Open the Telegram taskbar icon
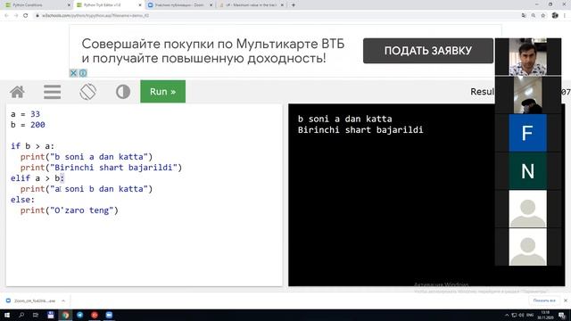This screenshot has width=571, height=321. (x=79, y=315)
